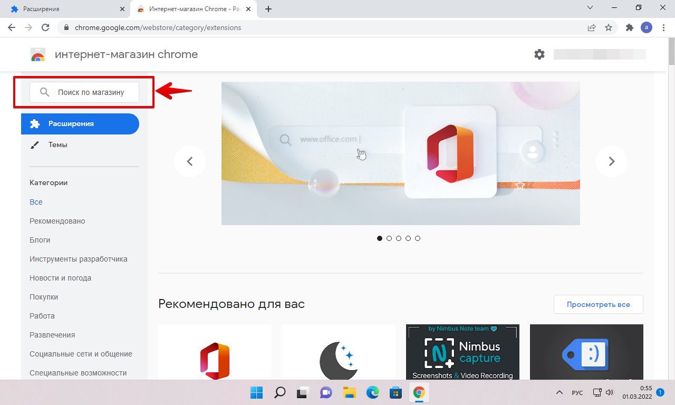Screen dimensions: 675x405
Task: Open Task View in taskbar
Action: click(303, 392)
